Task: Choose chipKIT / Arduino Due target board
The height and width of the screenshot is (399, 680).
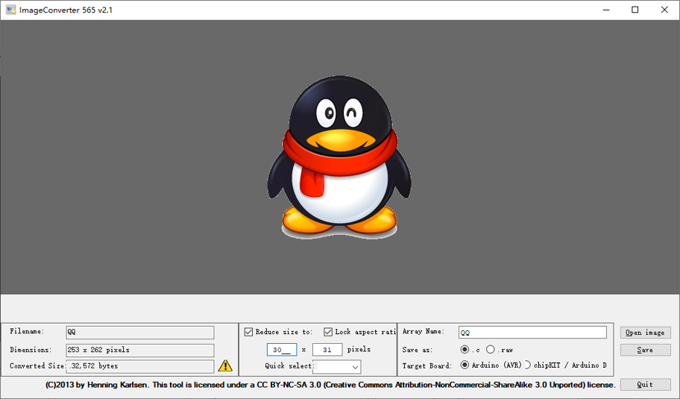Action: 527,365
